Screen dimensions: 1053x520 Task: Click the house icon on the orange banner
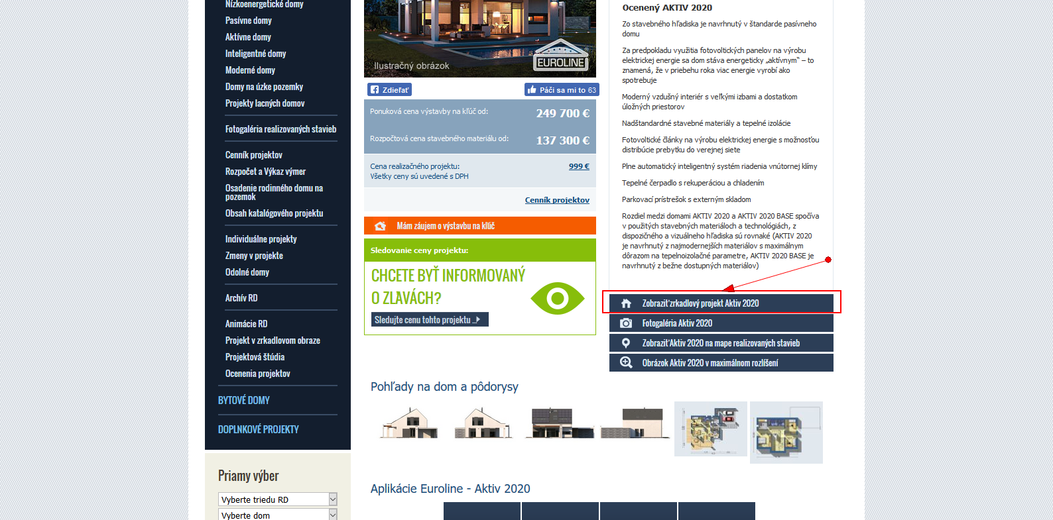coord(380,226)
